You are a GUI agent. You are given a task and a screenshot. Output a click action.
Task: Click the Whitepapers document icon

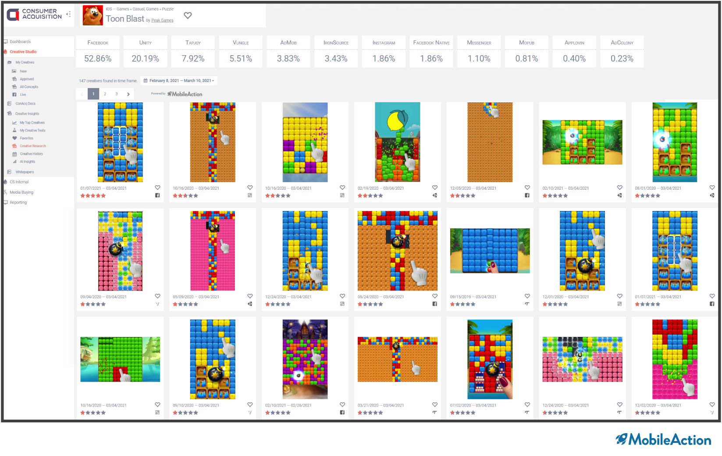click(x=9, y=172)
